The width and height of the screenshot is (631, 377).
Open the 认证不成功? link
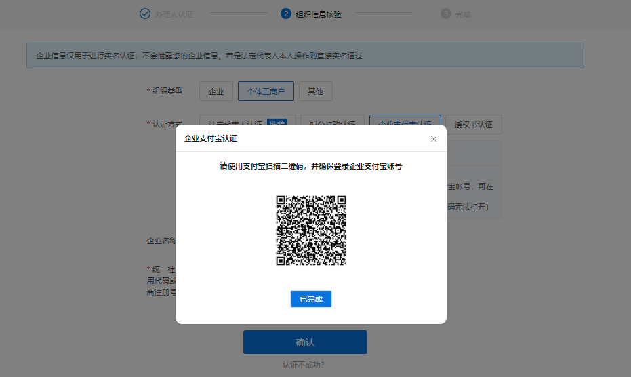(304, 365)
